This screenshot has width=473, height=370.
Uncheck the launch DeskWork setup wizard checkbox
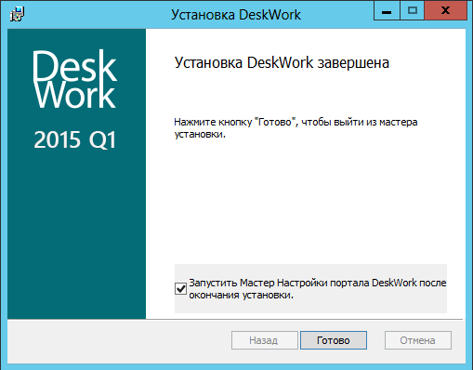[x=180, y=289]
